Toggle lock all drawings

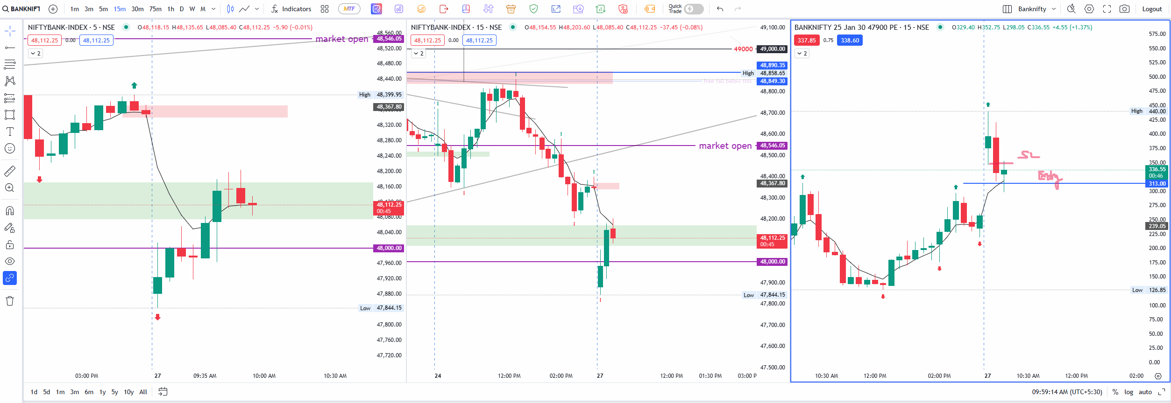pos(10,244)
